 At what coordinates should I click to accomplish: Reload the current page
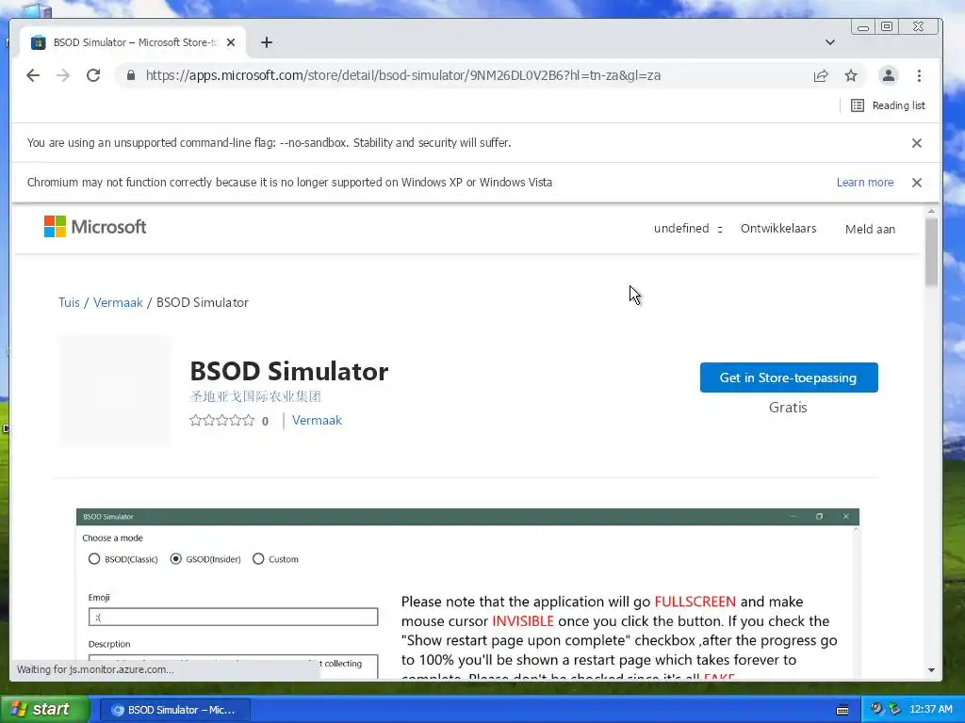pos(93,75)
